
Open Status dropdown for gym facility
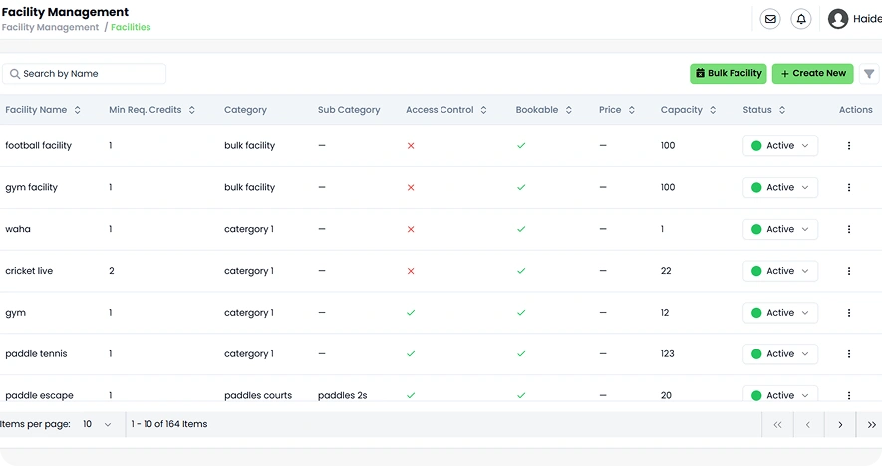pyautogui.click(x=780, y=188)
